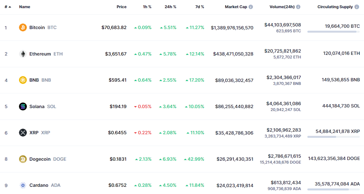
Task: Click the Dogecoin price $0.1831
Action: tap(118, 159)
